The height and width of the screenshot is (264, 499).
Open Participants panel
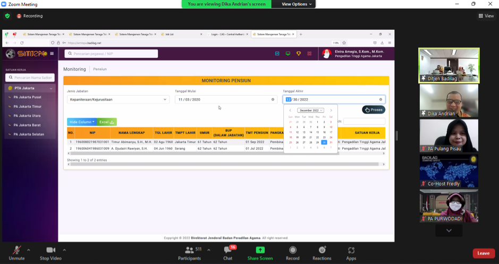click(x=189, y=250)
